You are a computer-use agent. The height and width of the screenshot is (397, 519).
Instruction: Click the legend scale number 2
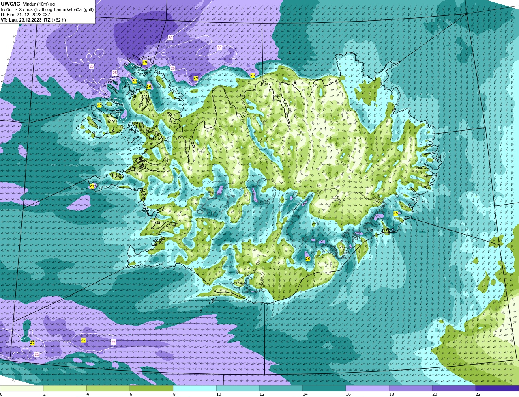(44, 394)
